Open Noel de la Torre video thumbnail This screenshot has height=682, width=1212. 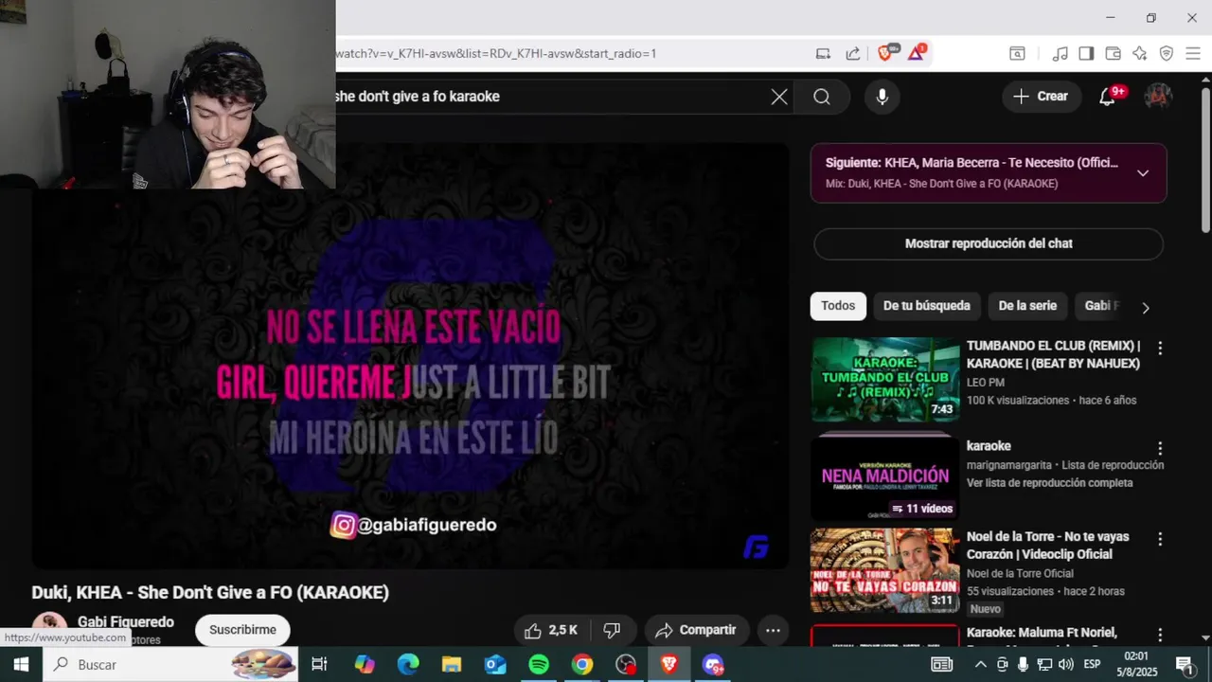[x=885, y=570]
